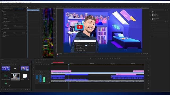The height and width of the screenshot is (95, 170).
Task: Select the Set Gain to radio option
Action: click(76, 44)
